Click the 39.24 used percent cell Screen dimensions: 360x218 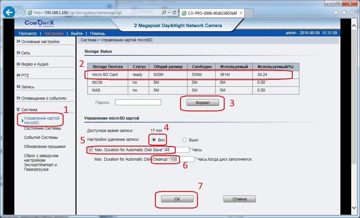(276, 75)
